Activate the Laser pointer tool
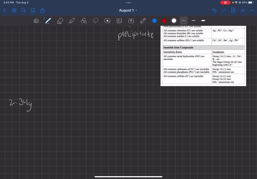 click(x=143, y=21)
